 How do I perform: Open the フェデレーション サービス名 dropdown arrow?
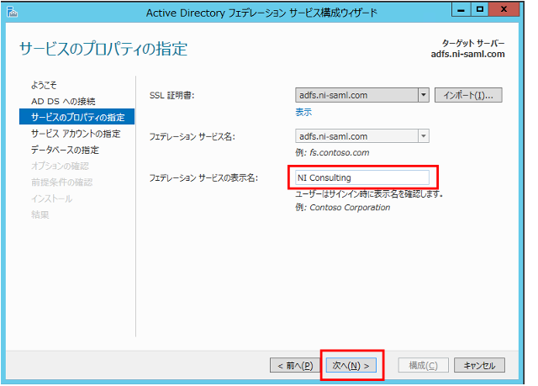tap(424, 136)
